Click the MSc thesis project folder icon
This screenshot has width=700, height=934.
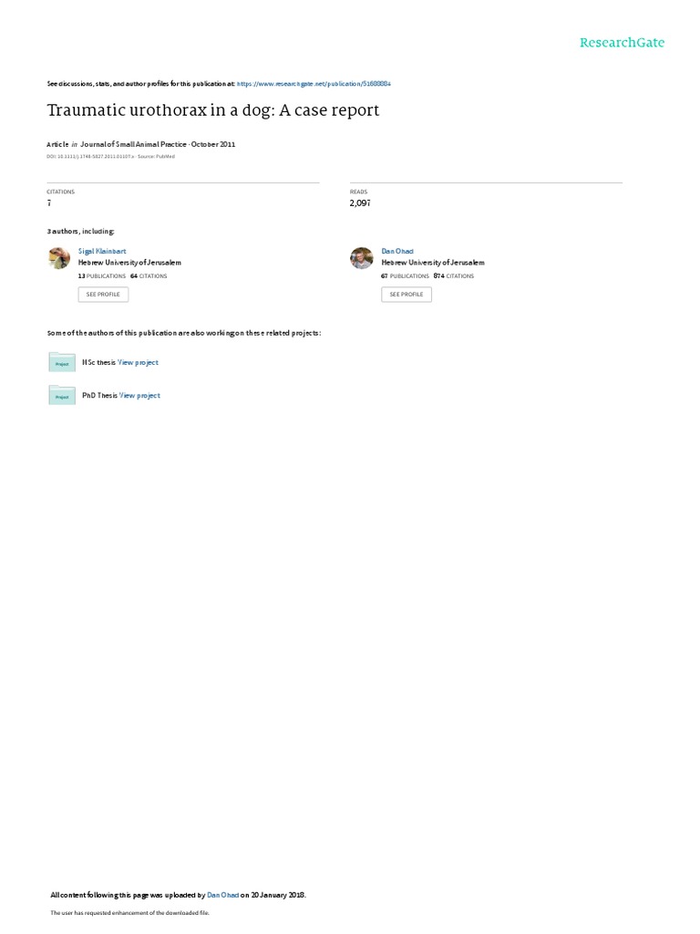pos(62,362)
